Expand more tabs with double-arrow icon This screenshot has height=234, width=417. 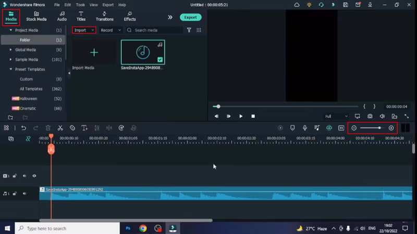170,17
